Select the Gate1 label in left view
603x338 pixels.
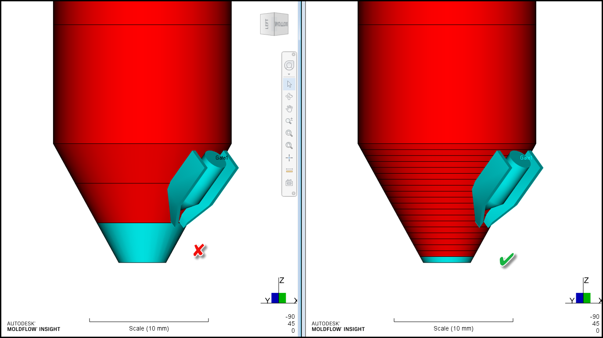(x=222, y=158)
